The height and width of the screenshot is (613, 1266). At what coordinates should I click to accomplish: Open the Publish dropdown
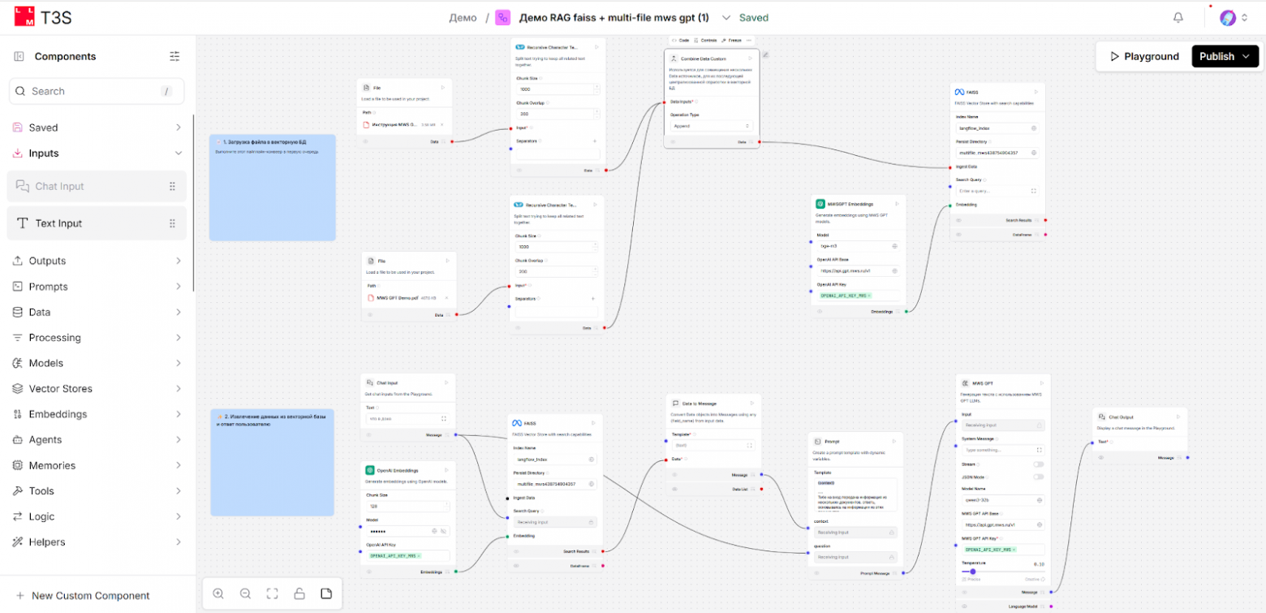1225,56
